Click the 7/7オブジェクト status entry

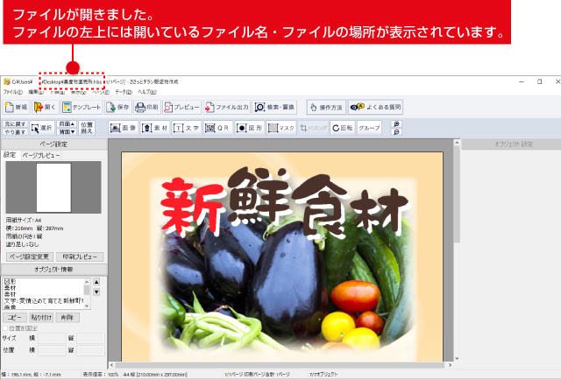(x=323, y=374)
